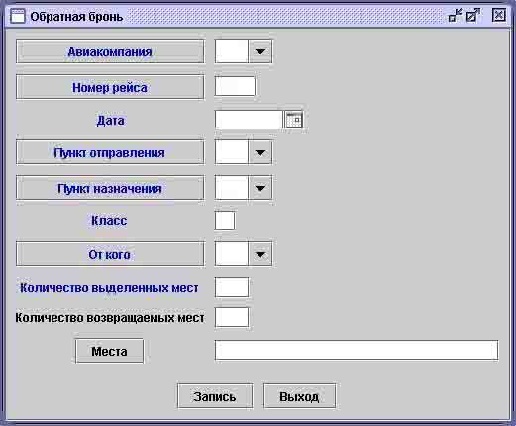Image resolution: width=516 pixels, height=426 pixels.
Task: Click the Места button
Action: (x=109, y=351)
